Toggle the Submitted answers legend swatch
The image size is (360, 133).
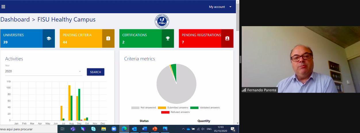[162, 108]
